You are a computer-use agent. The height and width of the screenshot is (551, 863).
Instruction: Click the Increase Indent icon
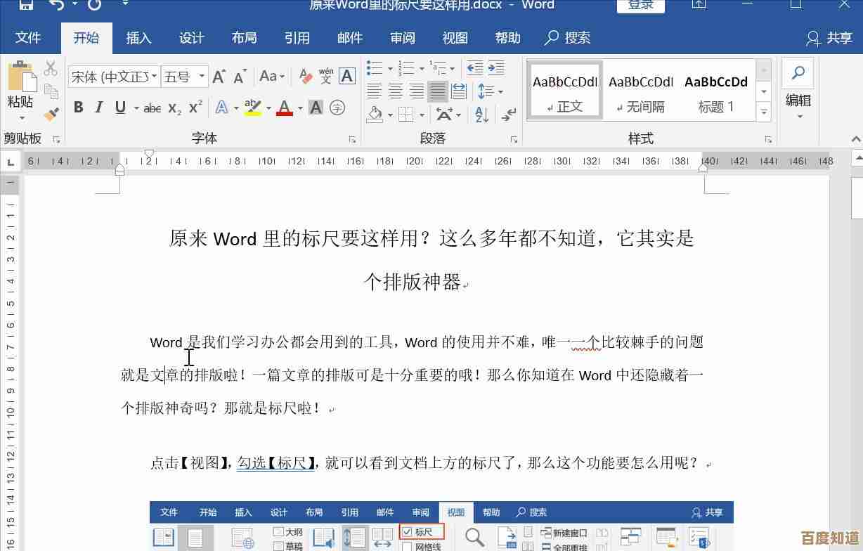[x=496, y=68]
